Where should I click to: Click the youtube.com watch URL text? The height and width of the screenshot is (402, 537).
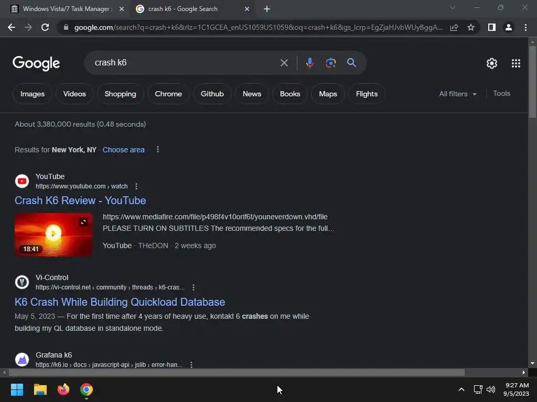tap(81, 186)
